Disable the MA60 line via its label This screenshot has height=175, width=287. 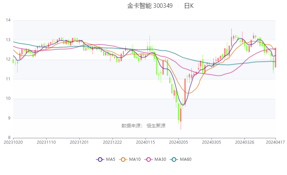click(186, 159)
